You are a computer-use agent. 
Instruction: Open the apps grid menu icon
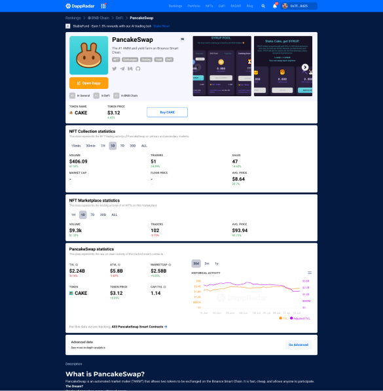(103, 6)
